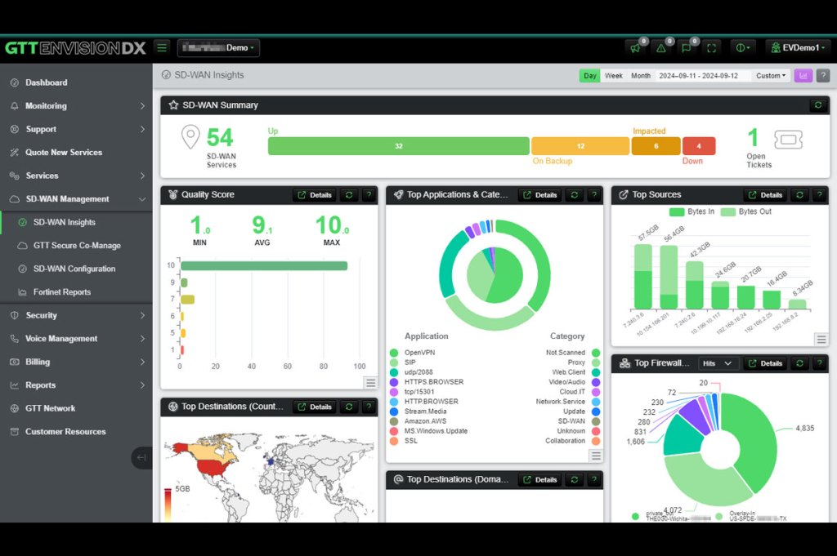Open the Hits dropdown in Top Firewall

717,363
